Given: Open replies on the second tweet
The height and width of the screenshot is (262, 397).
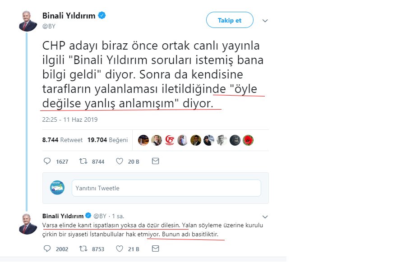Looking at the screenshot, I should tap(46, 248).
